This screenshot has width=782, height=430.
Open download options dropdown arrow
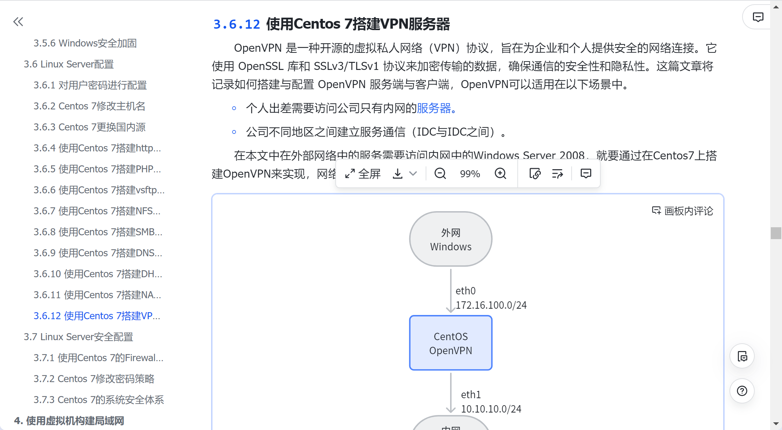(413, 174)
